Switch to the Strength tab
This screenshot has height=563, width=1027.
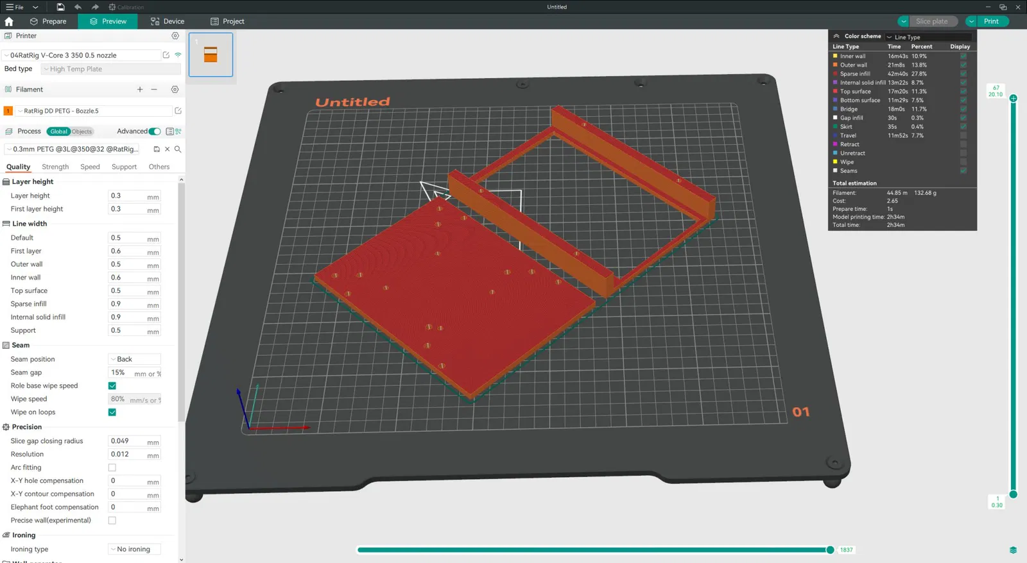(55, 167)
